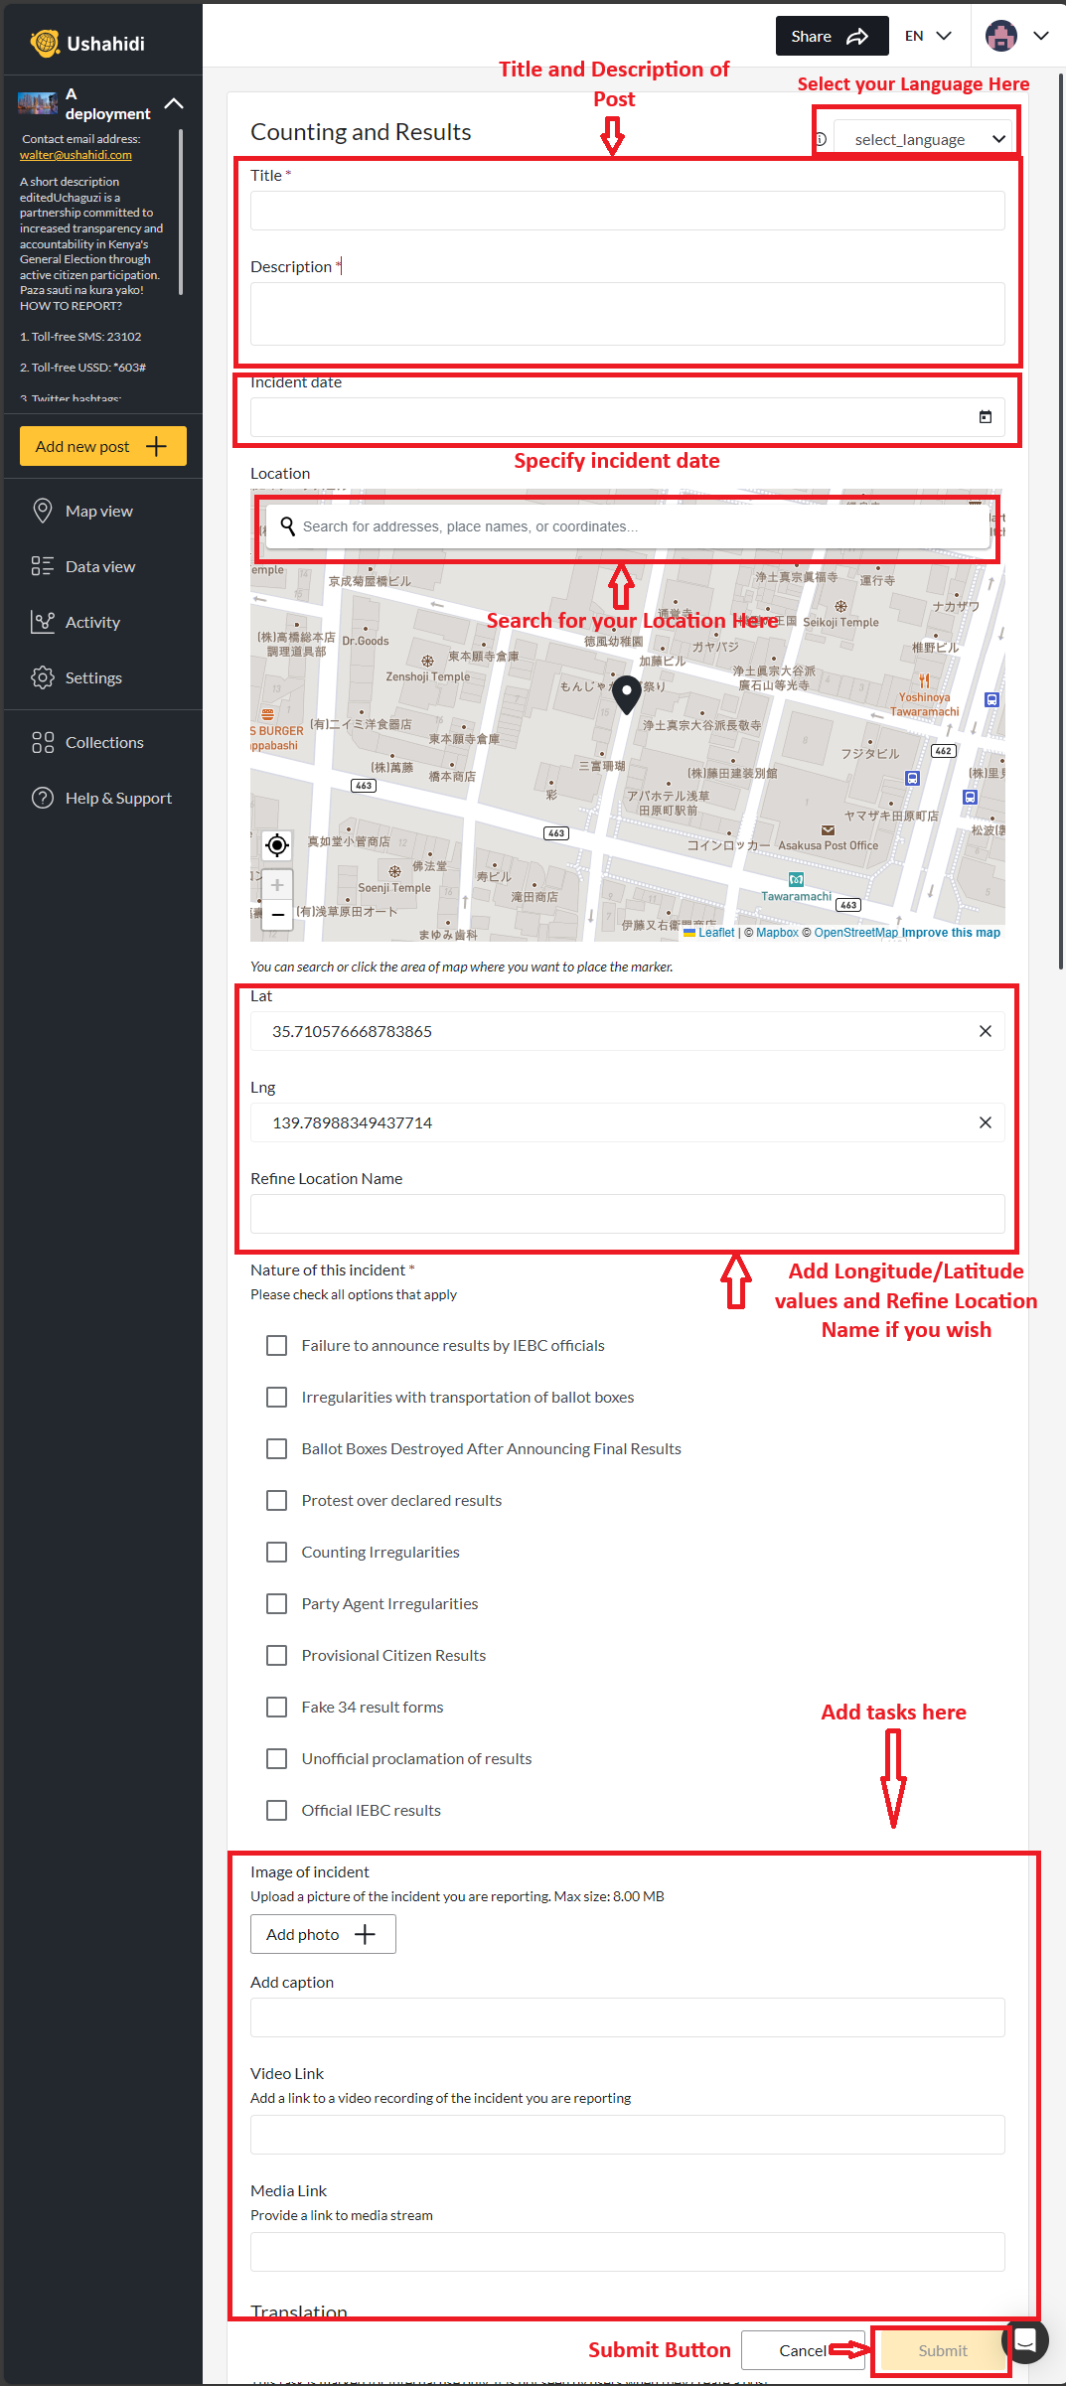
Task: Click the black map marker pin
Action: point(627,695)
